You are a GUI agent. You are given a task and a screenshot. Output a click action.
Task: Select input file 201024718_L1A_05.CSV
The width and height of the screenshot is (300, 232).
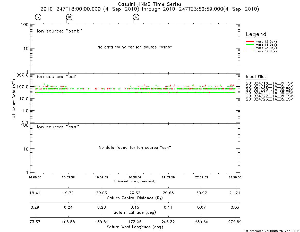coord(269,83)
